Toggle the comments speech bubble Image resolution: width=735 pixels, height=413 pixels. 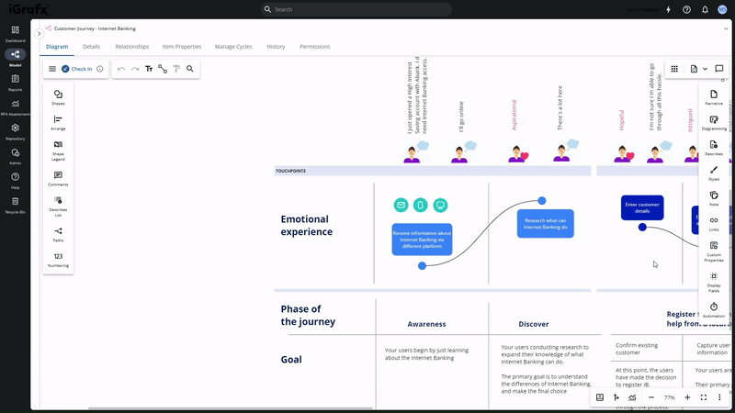point(719,69)
